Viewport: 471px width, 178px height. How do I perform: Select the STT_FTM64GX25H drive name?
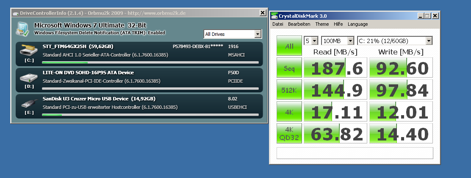(x=78, y=46)
